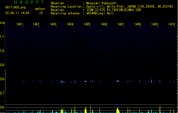Click the Observer label
178x113 pixels.
pos(57,3)
